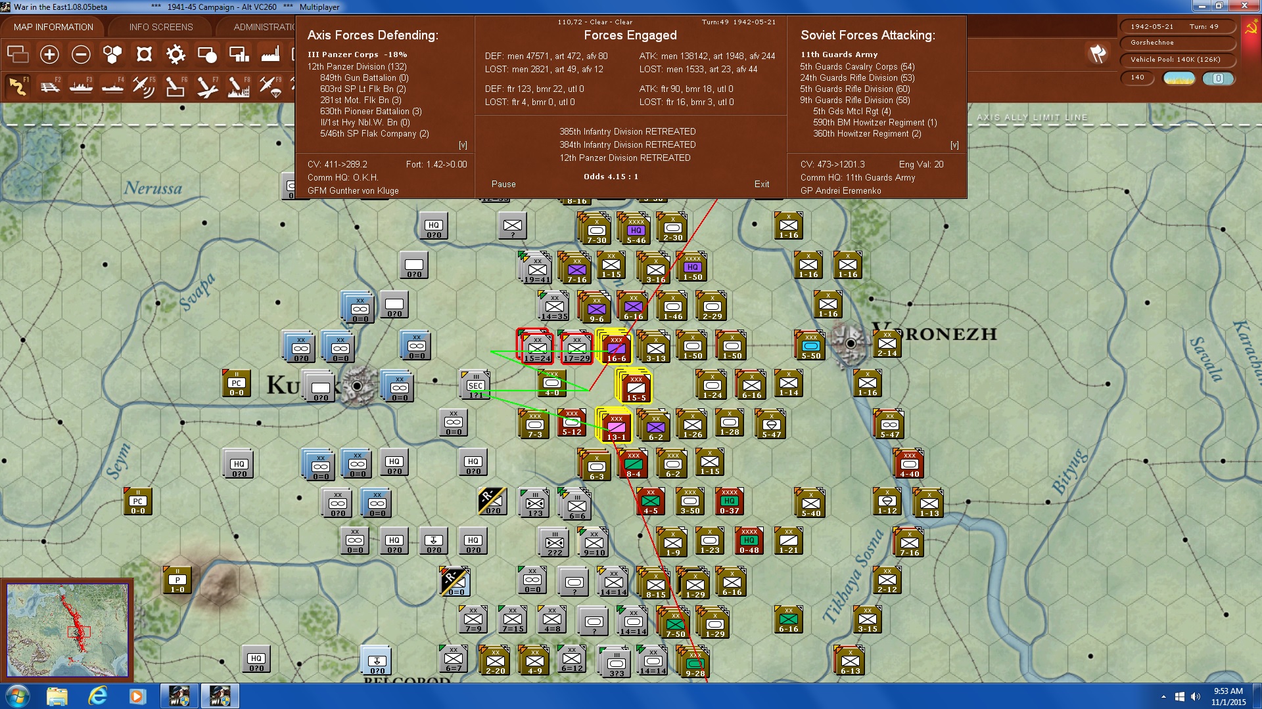Select the F2 rail transport mode
Image resolution: width=1262 pixels, height=709 pixels.
[x=51, y=87]
